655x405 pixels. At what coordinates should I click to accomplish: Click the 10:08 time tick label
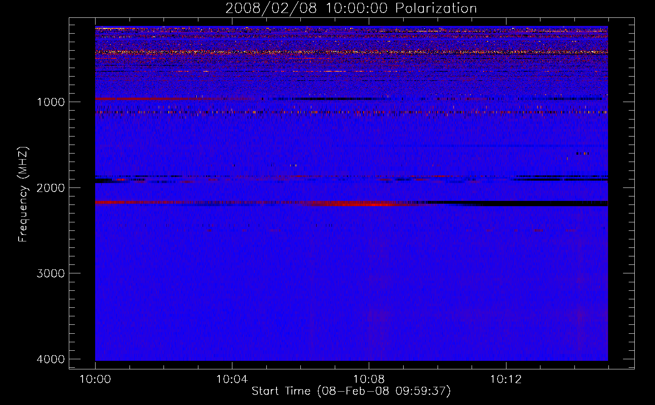pos(369,379)
